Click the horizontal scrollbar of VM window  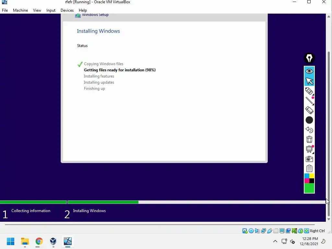click(160, 224)
